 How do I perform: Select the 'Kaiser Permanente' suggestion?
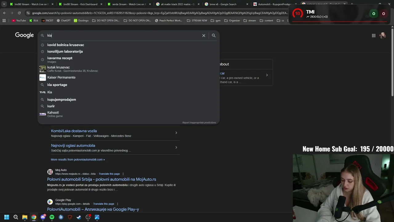(129, 77)
